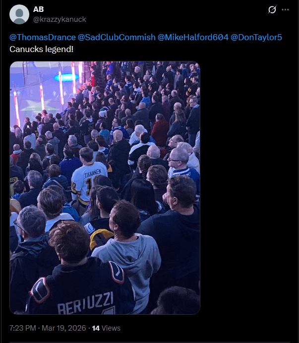Click the "Canucks legend!" tweet text

pyautogui.click(x=41, y=49)
